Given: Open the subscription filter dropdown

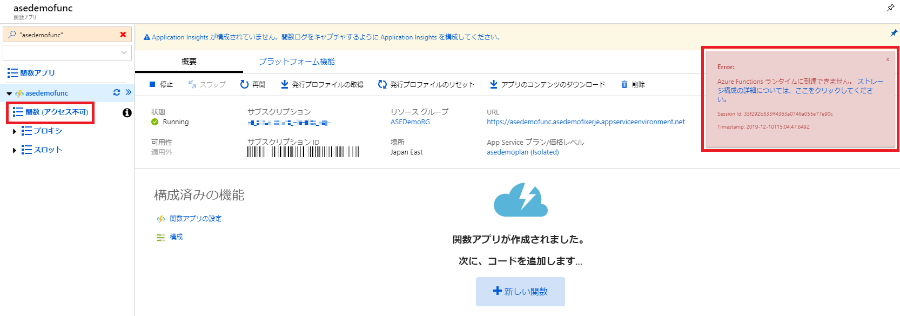Looking at the screenshot, I should pyautogui.click(x=68, y=52).
